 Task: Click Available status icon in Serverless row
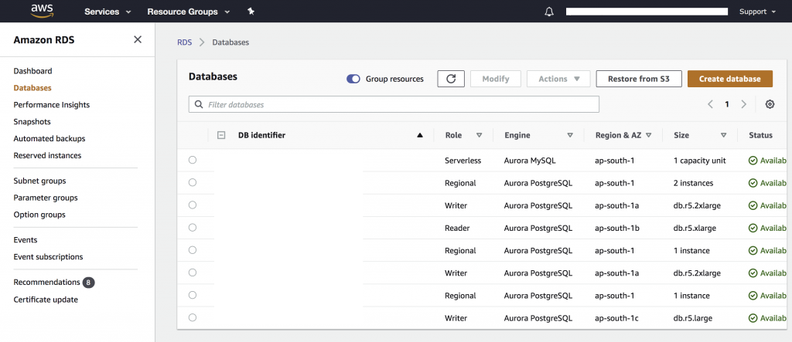pos(753,161)
